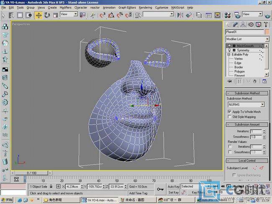Open the Modifiers menu
The width and height of the screenshot is (272, 204).
click(x=65, y=8)
